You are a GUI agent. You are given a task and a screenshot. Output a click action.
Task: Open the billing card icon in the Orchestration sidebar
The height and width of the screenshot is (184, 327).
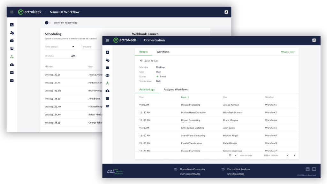pyautogui.click(x=107, y=98)
